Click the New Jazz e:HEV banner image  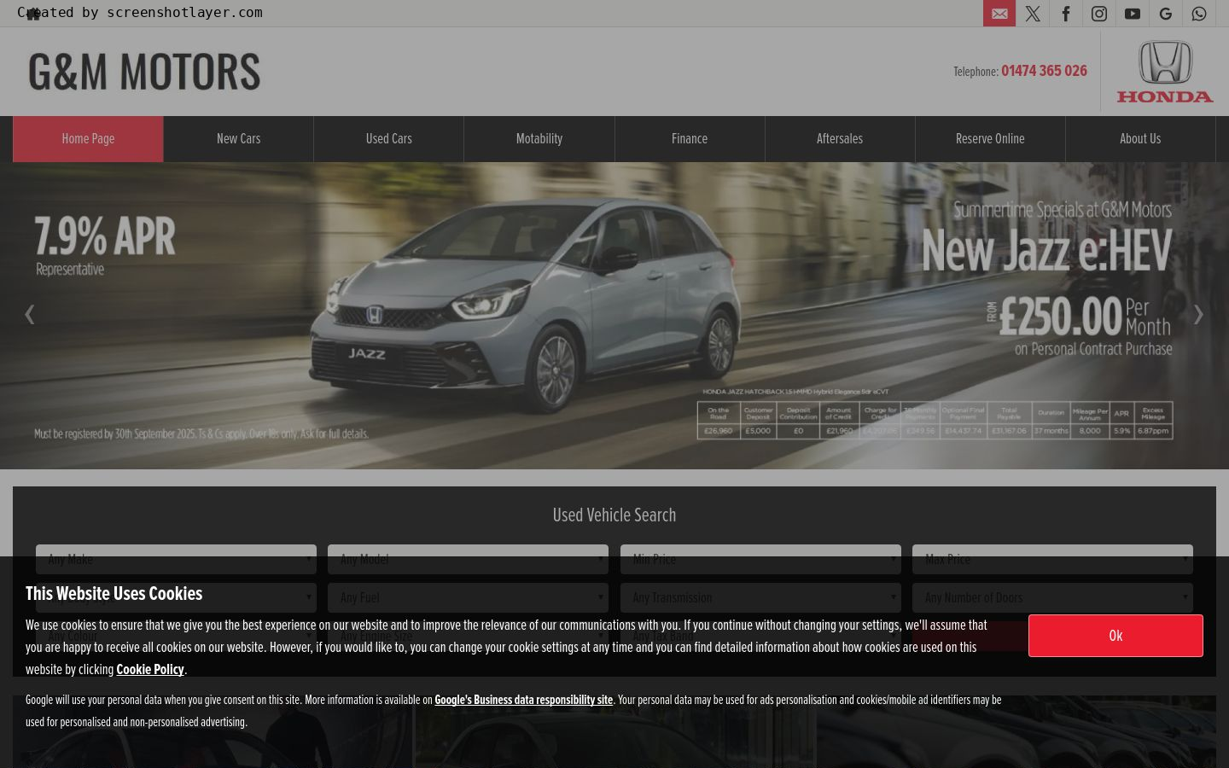[x=614, y=316]
